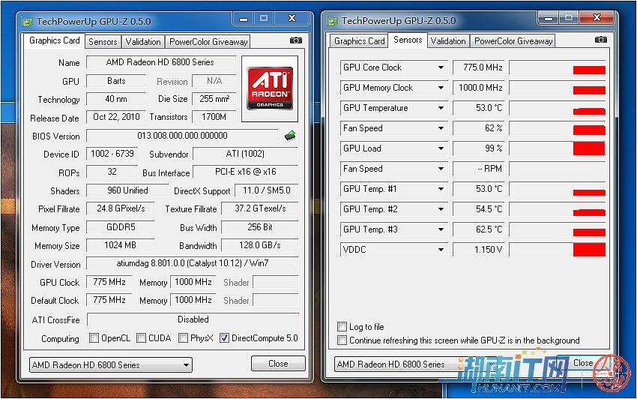Click the ATI Radeon Graphics logo
Viewport: 637px width, 399px height.
[270, 88]
